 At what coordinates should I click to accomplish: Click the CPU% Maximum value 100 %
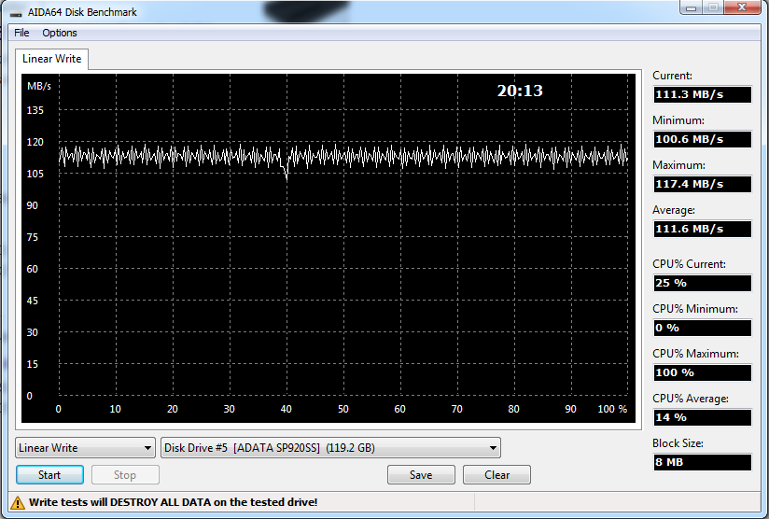click(703, 372)
